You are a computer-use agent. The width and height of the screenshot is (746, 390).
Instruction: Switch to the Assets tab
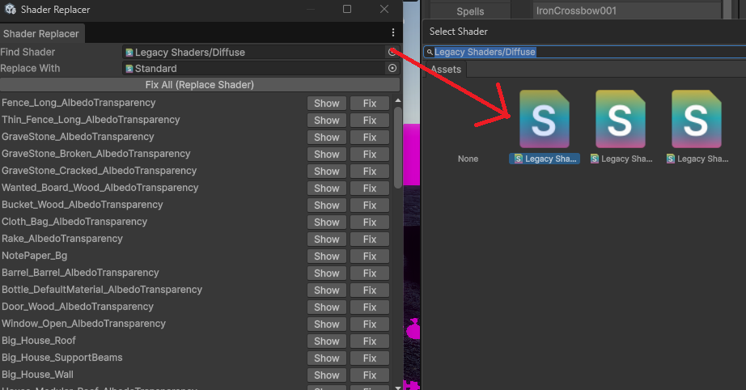pyautogui.click(x=446, y=70)
